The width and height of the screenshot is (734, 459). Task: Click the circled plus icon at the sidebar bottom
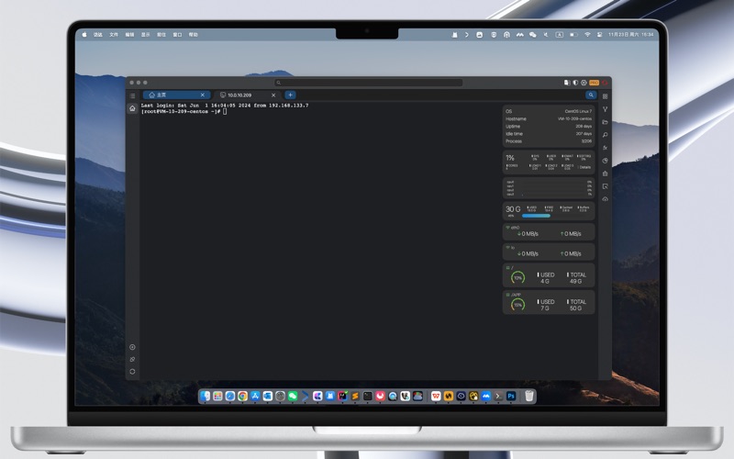coord(132,347)
